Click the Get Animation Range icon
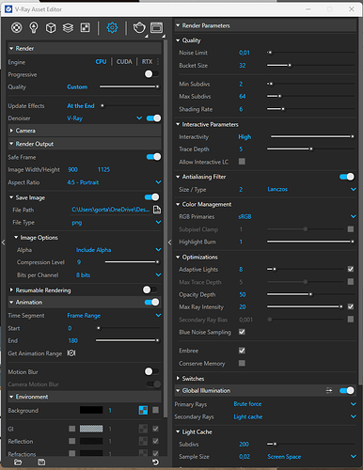Image resolution: width=363 pixels, height=470 pixels. (x=71, y=353)
